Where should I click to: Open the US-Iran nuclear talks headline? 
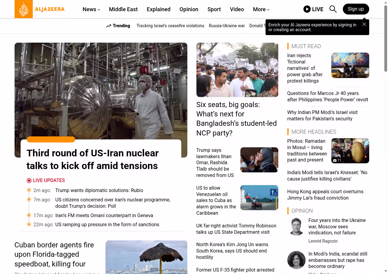(92, 159)
